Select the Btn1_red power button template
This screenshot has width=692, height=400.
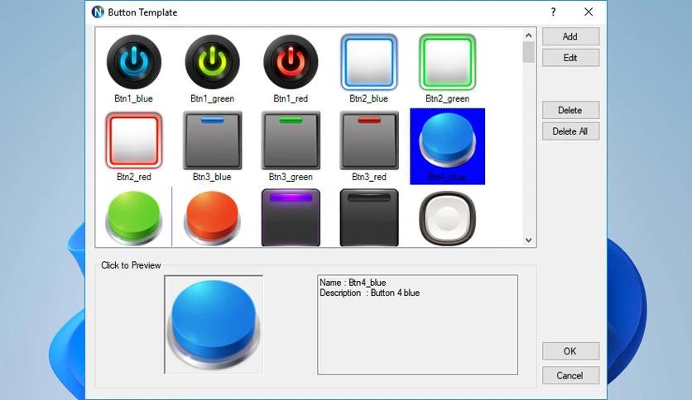point(291,62)
